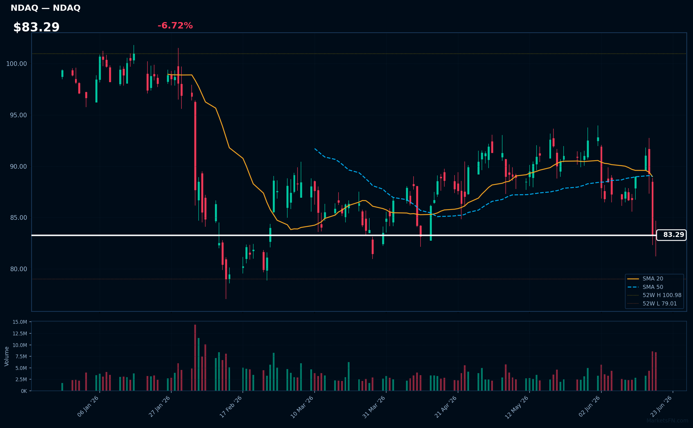Viewport: 693px width, 428px height.
Task: Click the 12 May '26 date label
Action: coord(517,407)
